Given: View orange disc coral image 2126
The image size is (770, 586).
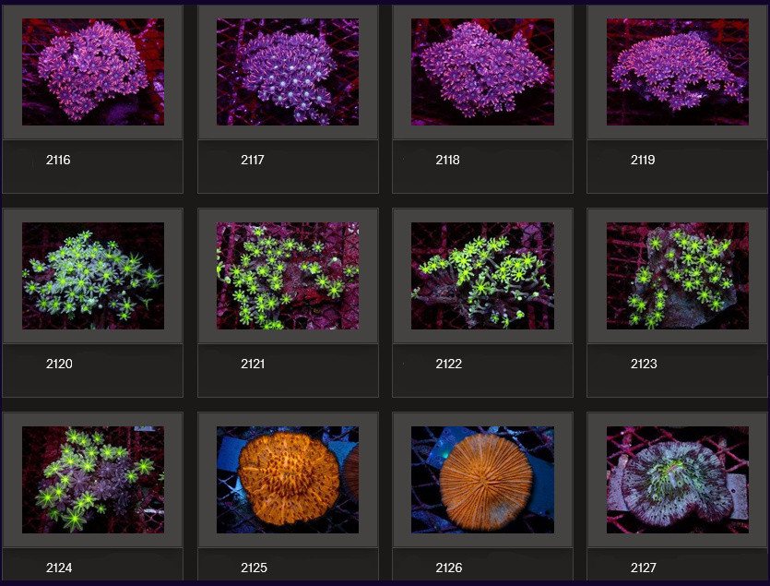Looking at the screenshot, I should [x=482, y=480].
